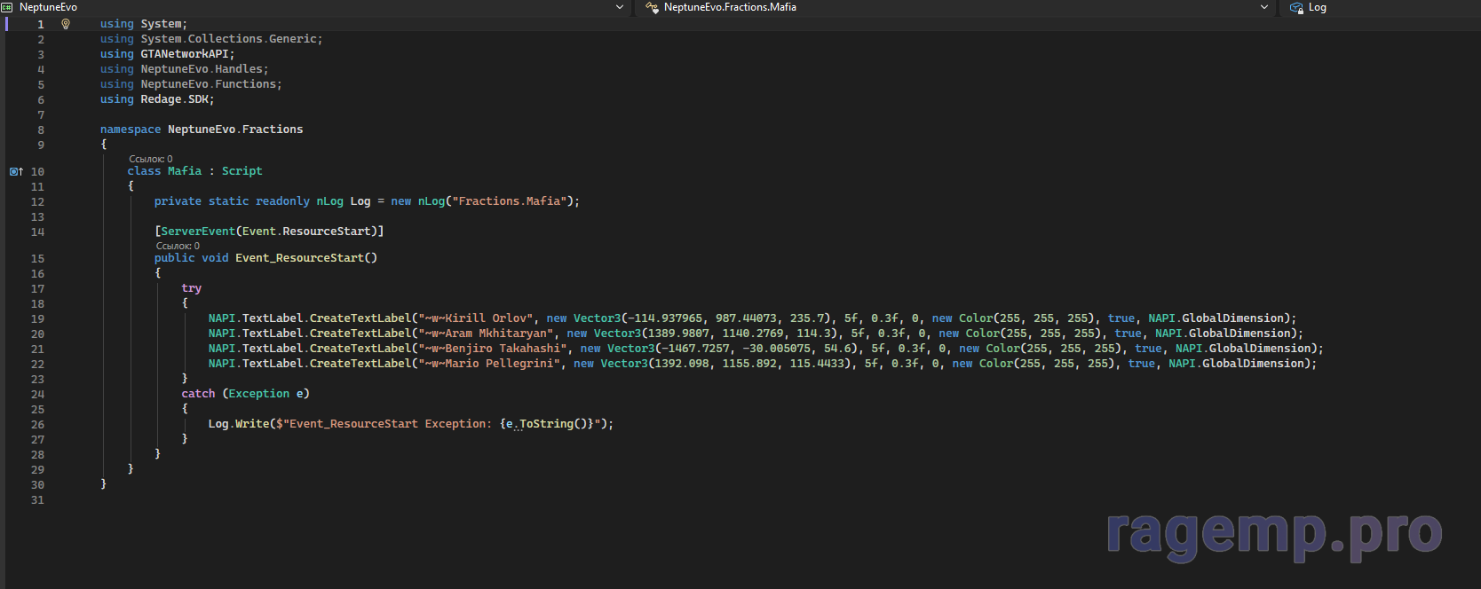
Task: Click the class icon before NeptuneEvo.Fractions.Mafia
Action: pyautogui.click(x=652, y=7)
